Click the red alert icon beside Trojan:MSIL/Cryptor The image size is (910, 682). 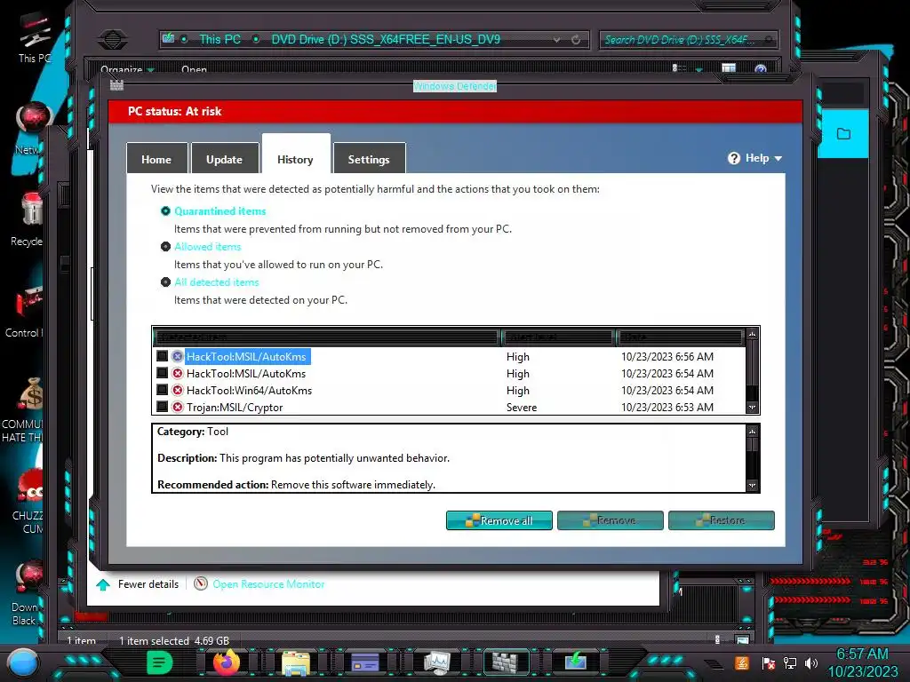click(178, 407)
